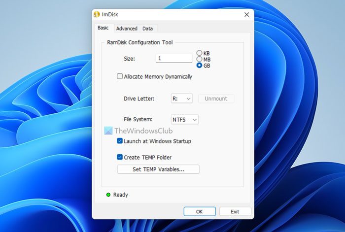
Task: Click the 'File System:' label
Action: pos(138,119)
